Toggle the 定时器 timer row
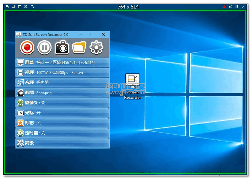The height and width of the screenshot is (179, 251). click(62, 133)
